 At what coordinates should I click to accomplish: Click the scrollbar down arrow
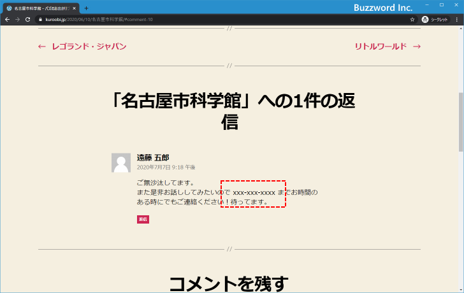coord(461,290)
